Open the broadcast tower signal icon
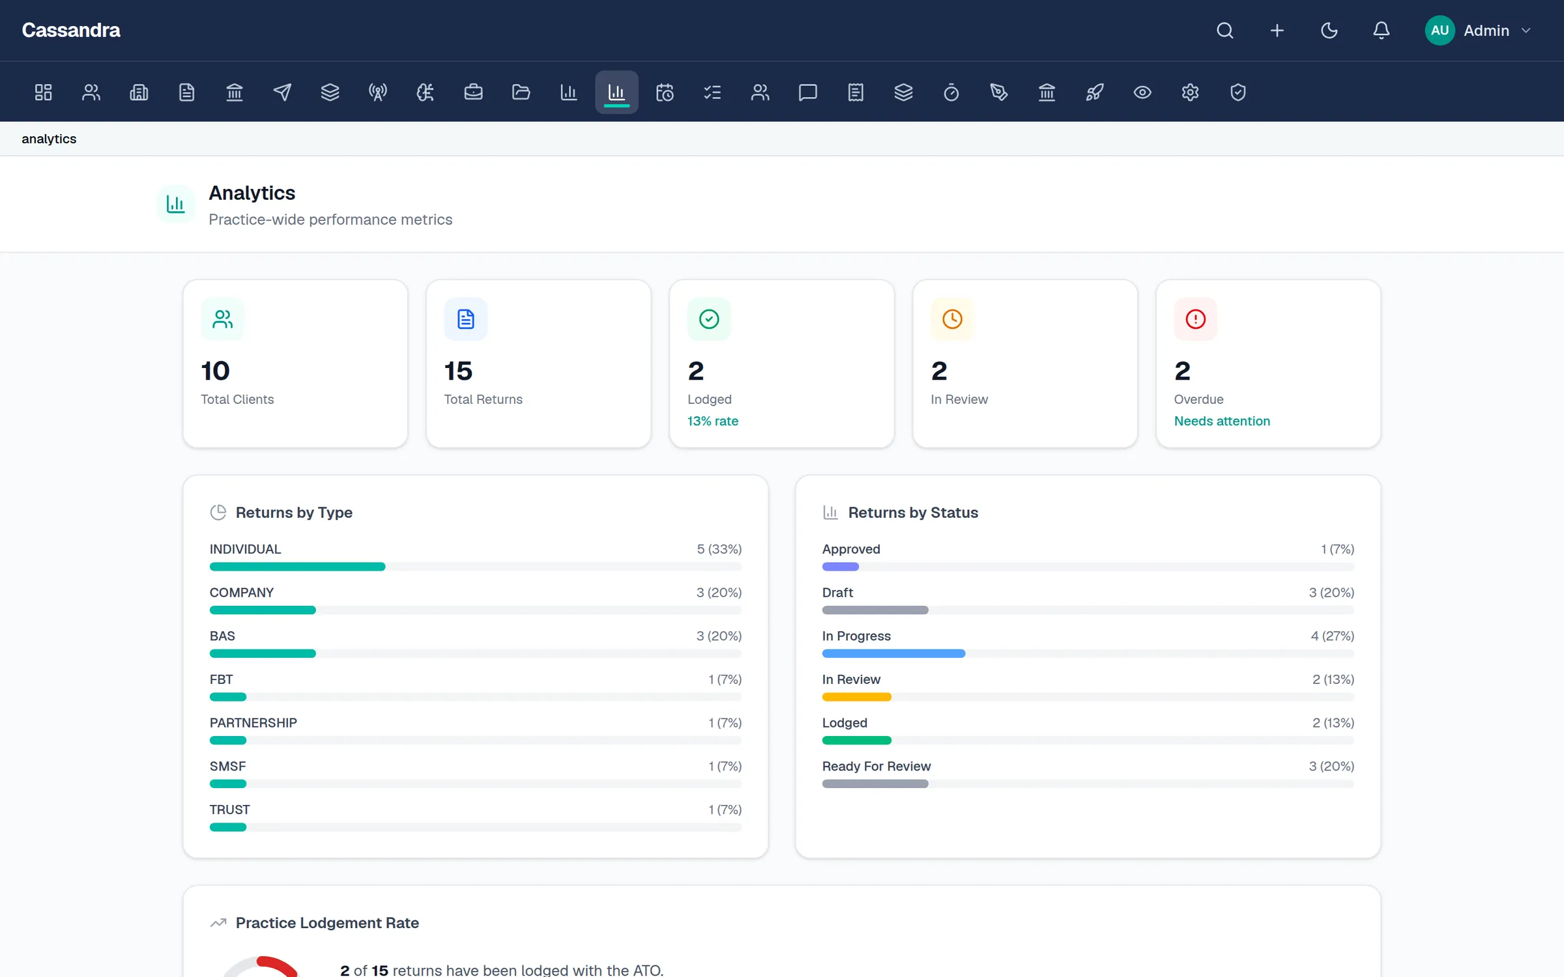1564x977 pixels. click(x=378, y=92)
